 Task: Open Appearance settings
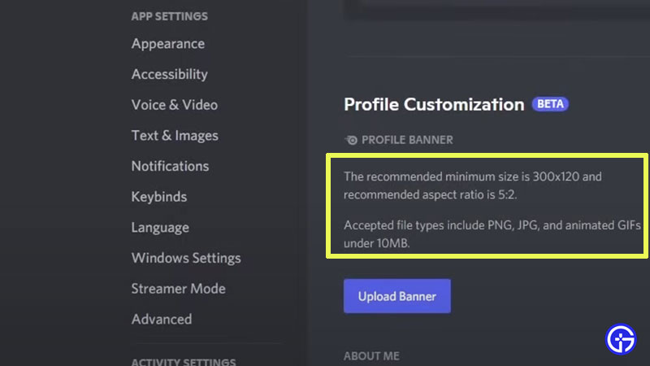[x=168, y=44]
